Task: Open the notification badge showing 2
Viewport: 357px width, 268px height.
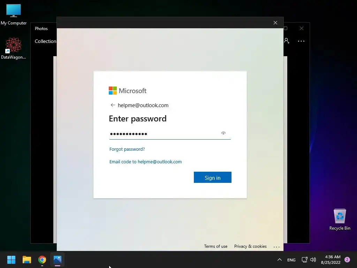Action: click(x=347, y=260)
